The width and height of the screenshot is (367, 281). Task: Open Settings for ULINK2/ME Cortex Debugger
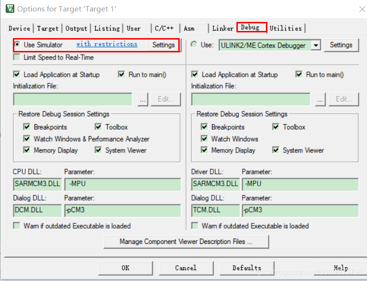[x=341, y=45]
